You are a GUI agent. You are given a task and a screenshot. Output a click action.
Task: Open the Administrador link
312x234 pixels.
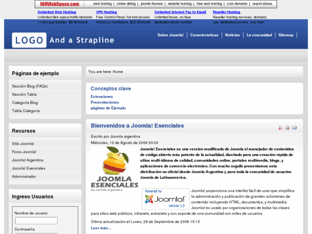point(24,176)
